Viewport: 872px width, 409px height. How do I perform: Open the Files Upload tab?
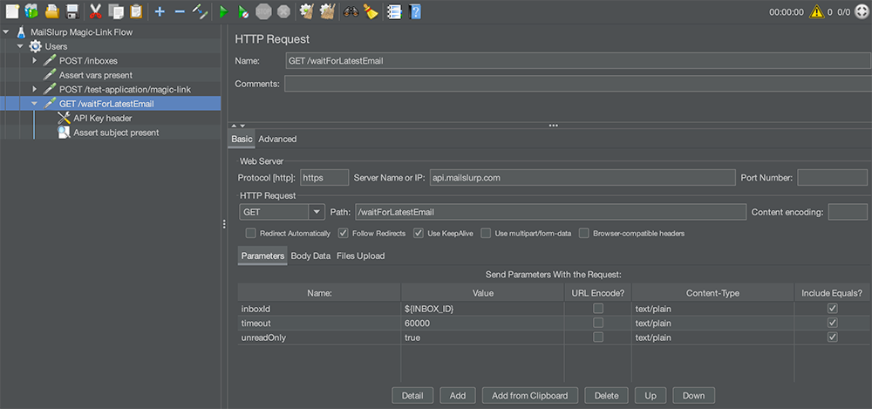pyautogui.click(x=360, y=256)
